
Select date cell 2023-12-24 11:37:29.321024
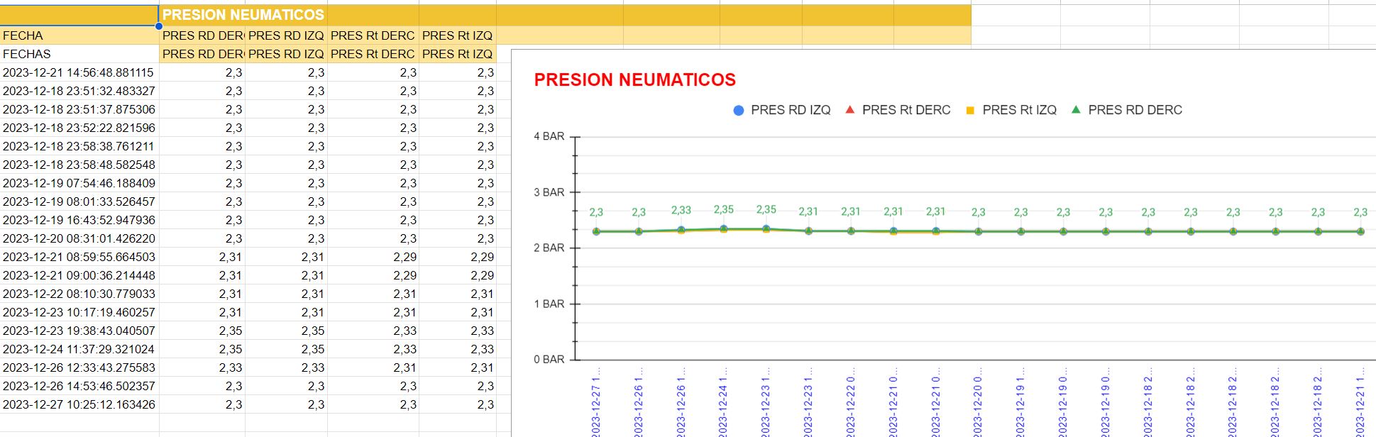point(79,349)
